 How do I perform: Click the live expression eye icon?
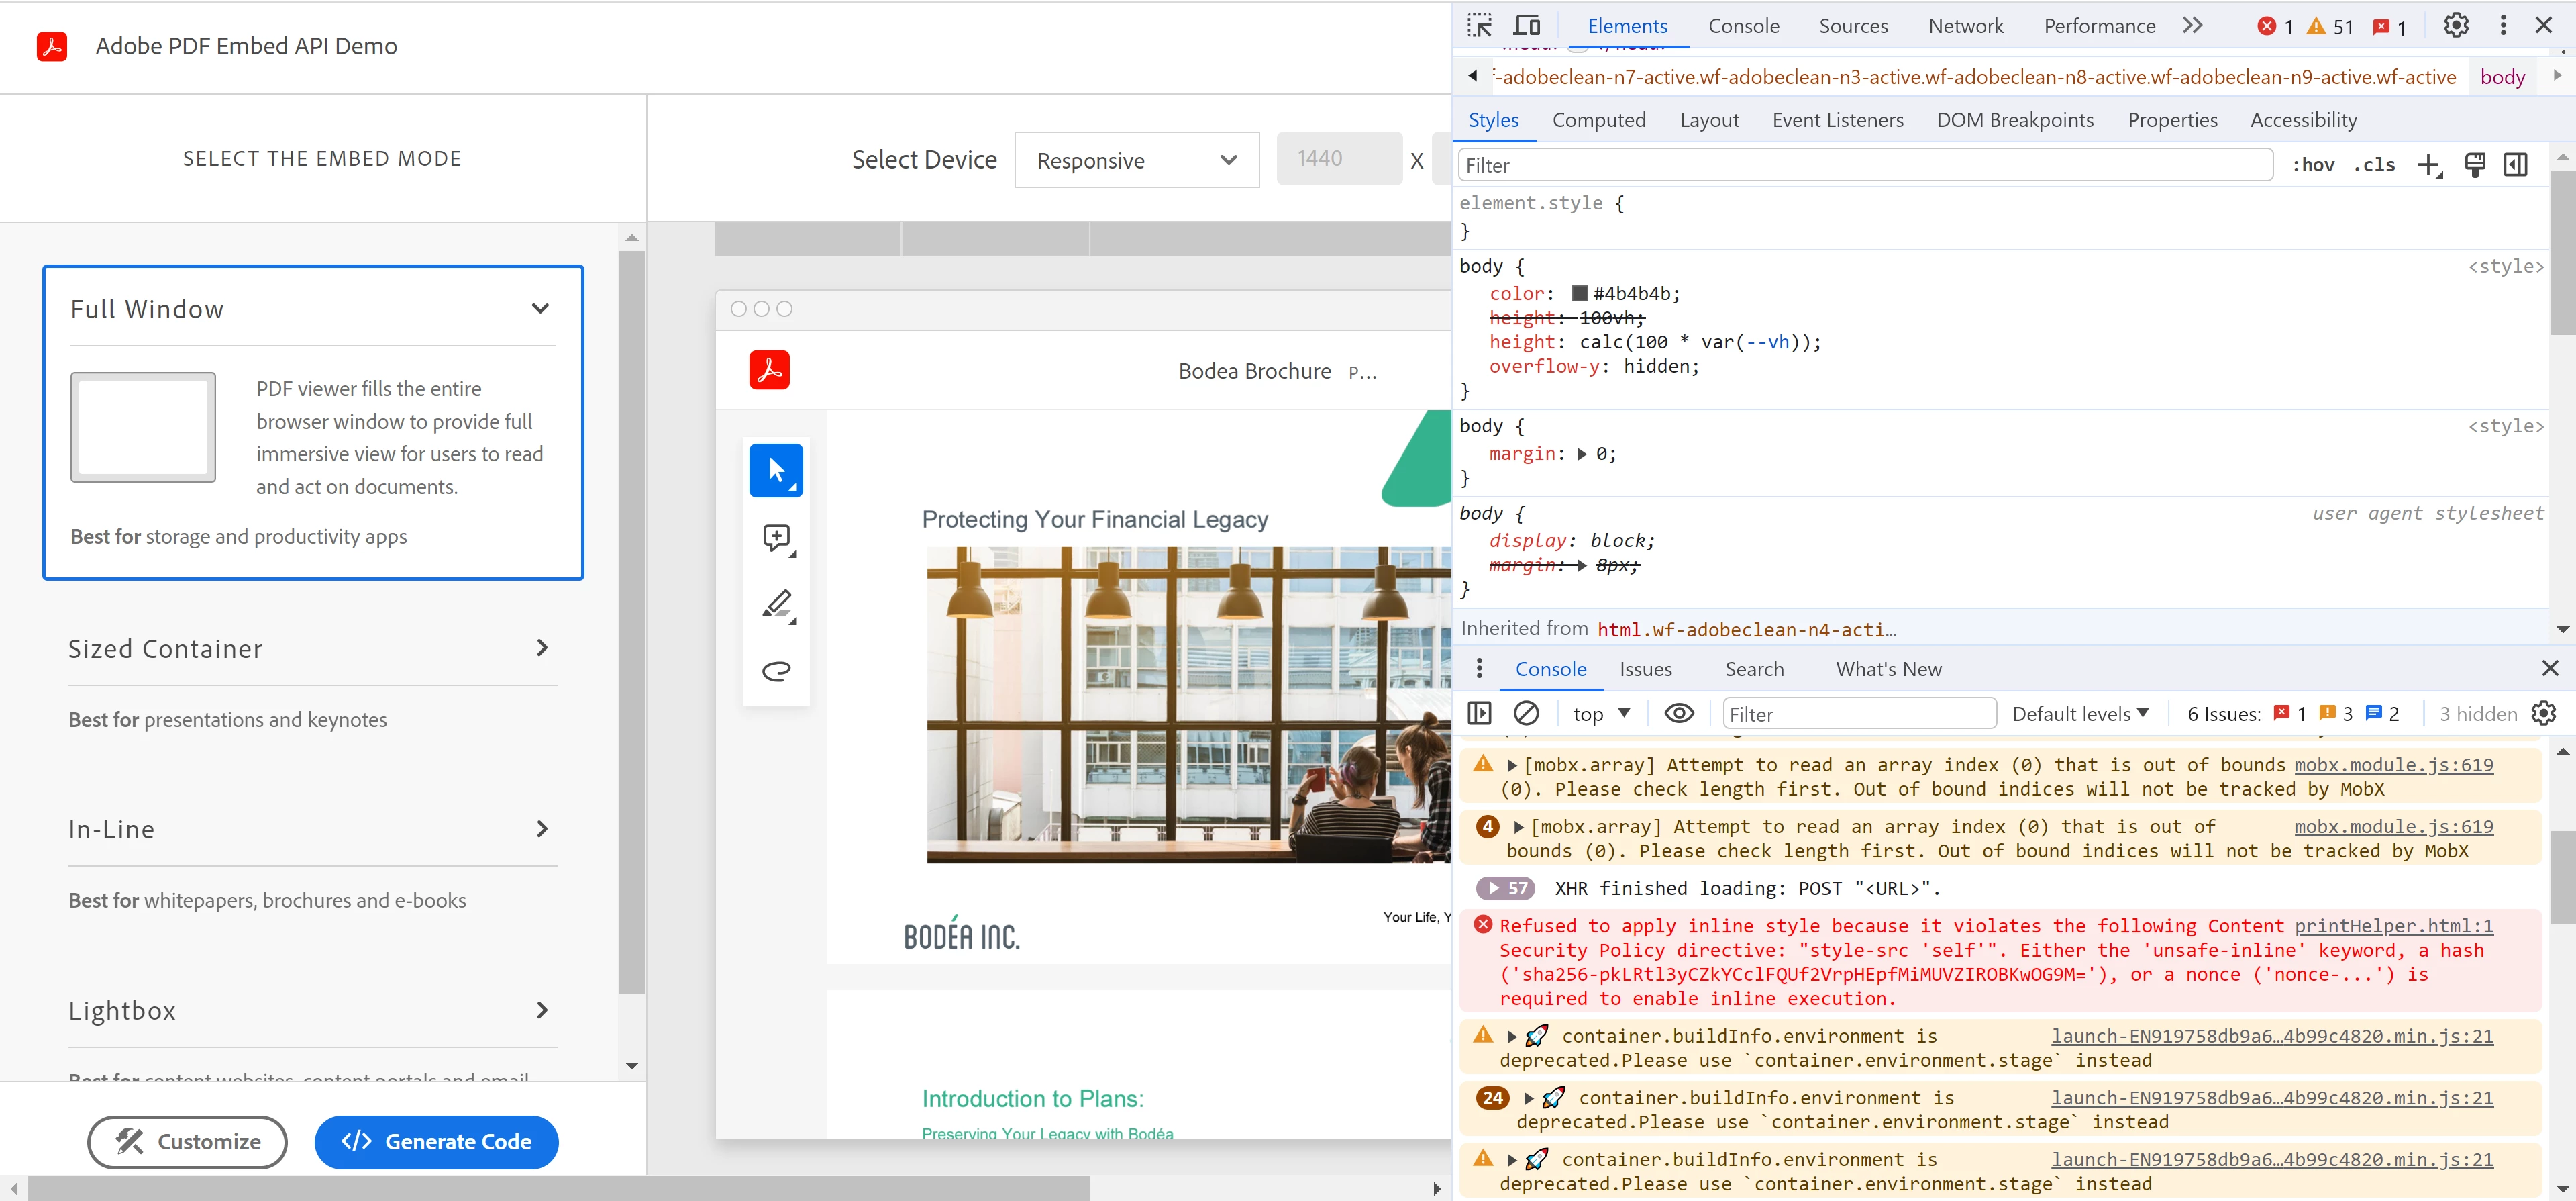[x=1679, y=714]
